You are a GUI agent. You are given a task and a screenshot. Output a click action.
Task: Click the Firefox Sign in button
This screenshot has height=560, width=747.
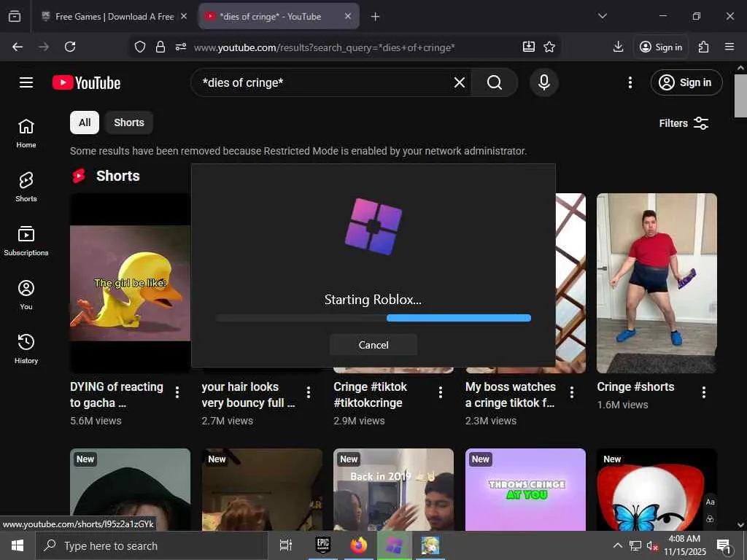(x=661, y=47)
